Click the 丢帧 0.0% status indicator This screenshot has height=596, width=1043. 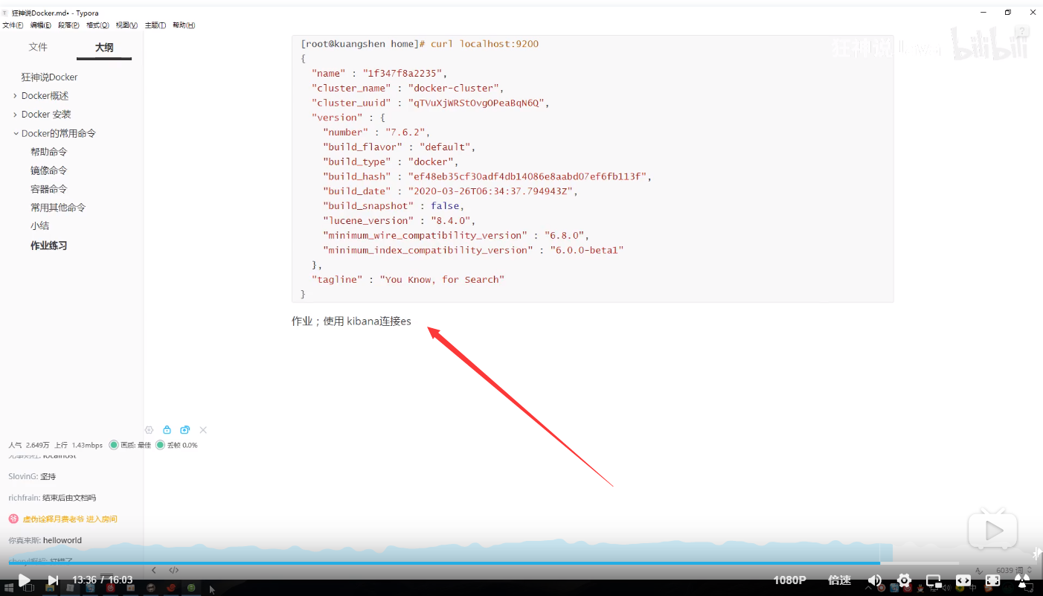[176, 445]
